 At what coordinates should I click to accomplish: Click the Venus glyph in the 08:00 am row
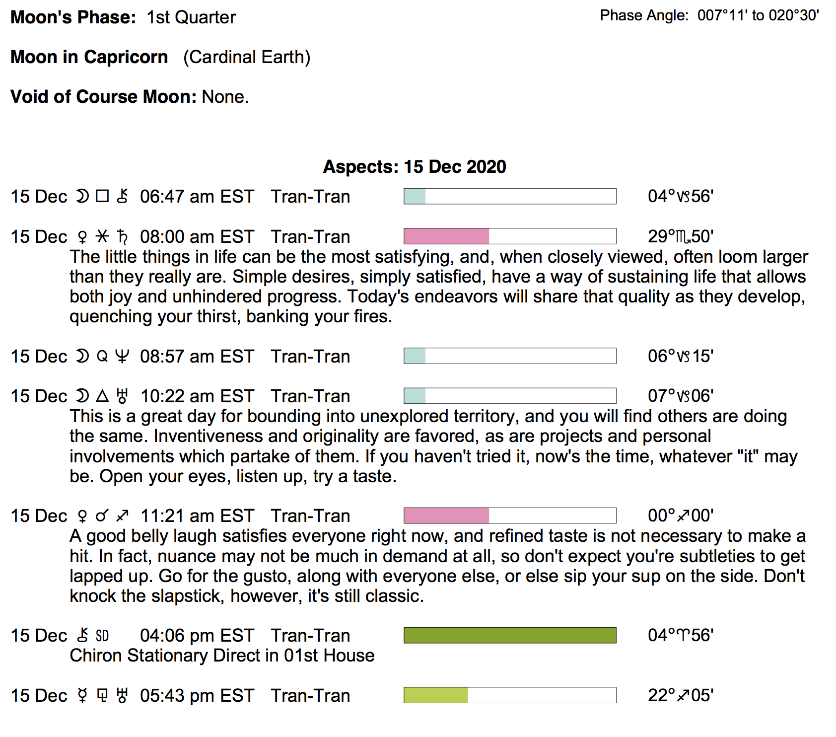point(82,237)
